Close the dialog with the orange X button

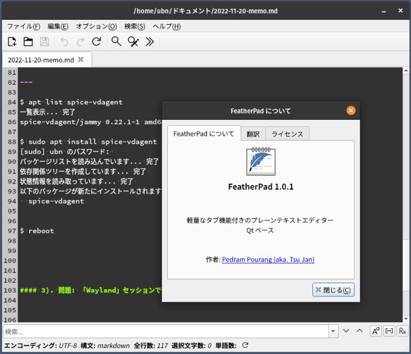coord(351,110)
